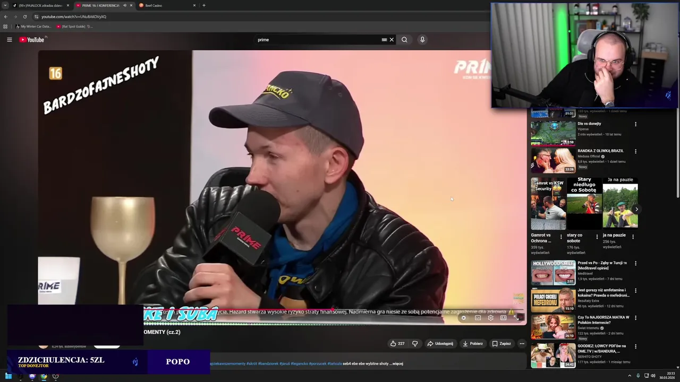
Task: Open the YouTube guide hamburger menu
Action: [x=9, y=40]
